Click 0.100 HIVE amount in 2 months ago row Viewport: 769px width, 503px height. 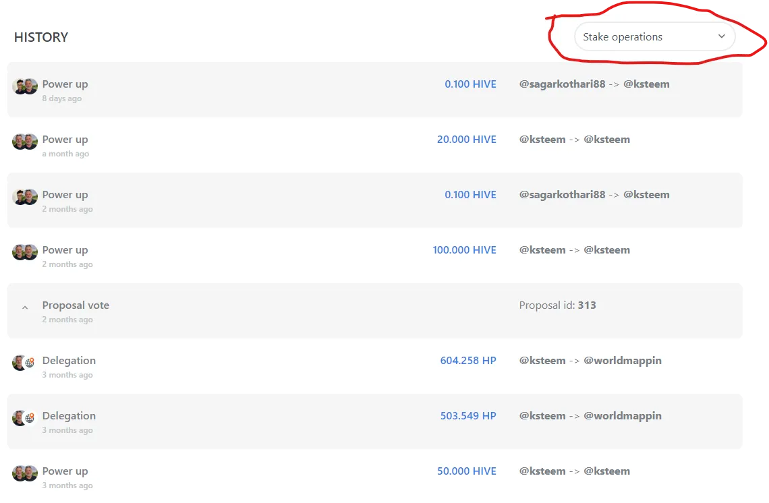click(470, 195)
